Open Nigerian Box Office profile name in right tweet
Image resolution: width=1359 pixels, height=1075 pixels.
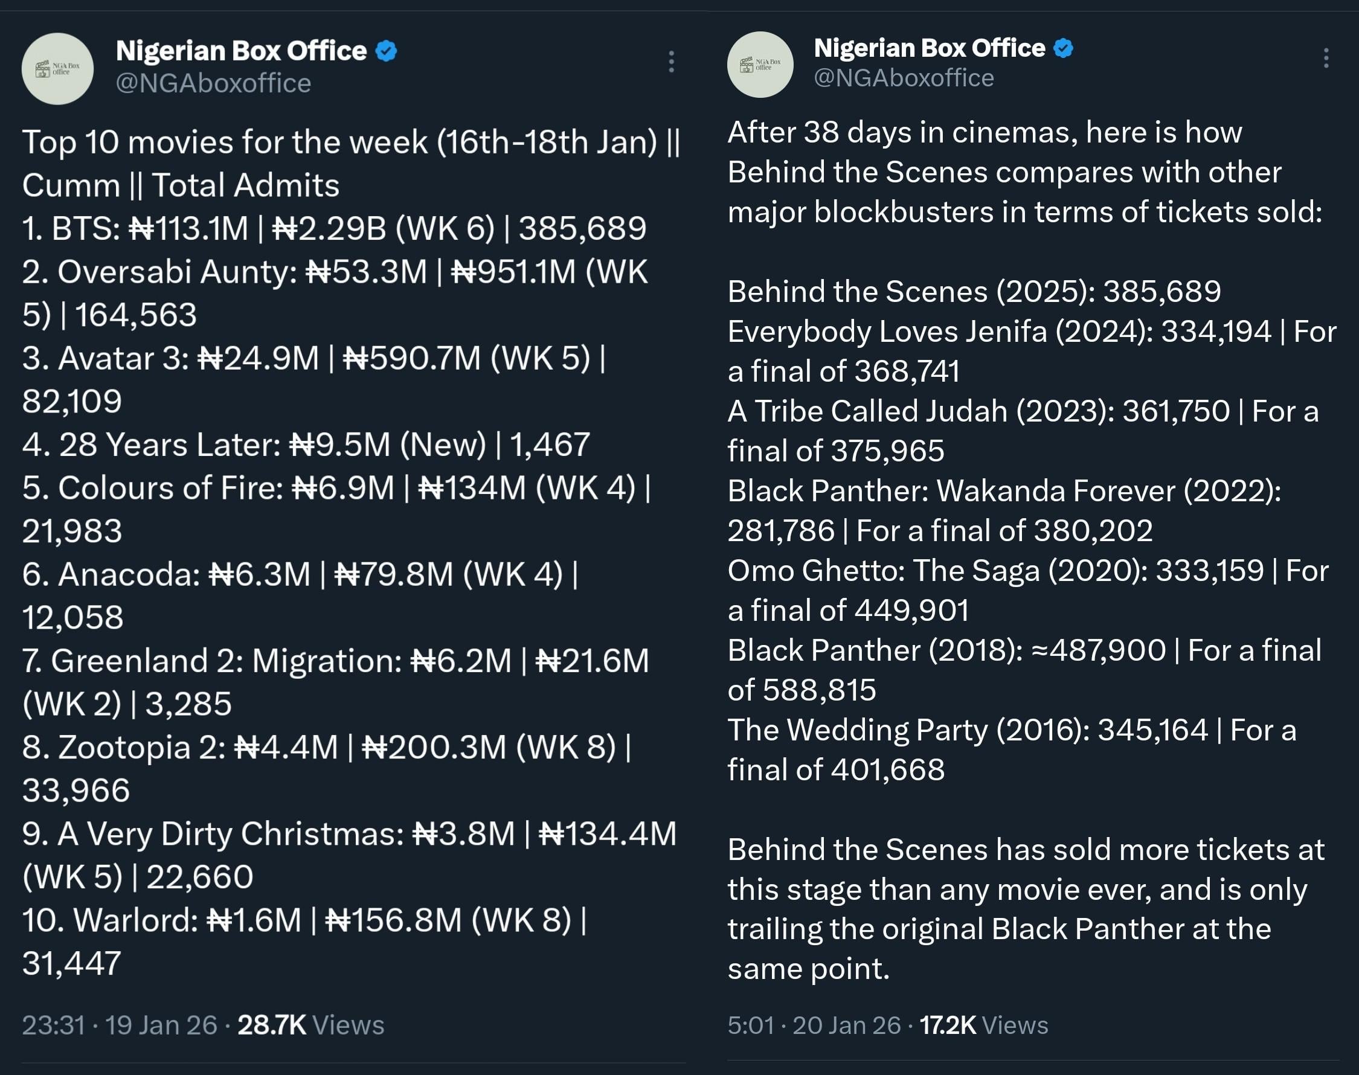pyautogui.click(x=929, y=48)
